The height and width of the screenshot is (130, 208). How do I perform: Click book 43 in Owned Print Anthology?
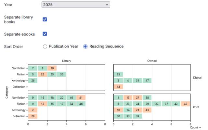pos(147,110)
